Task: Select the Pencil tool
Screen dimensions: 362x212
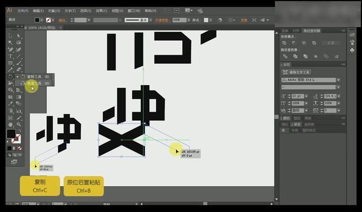Action: pyautogui.click(x=11, y=70)
